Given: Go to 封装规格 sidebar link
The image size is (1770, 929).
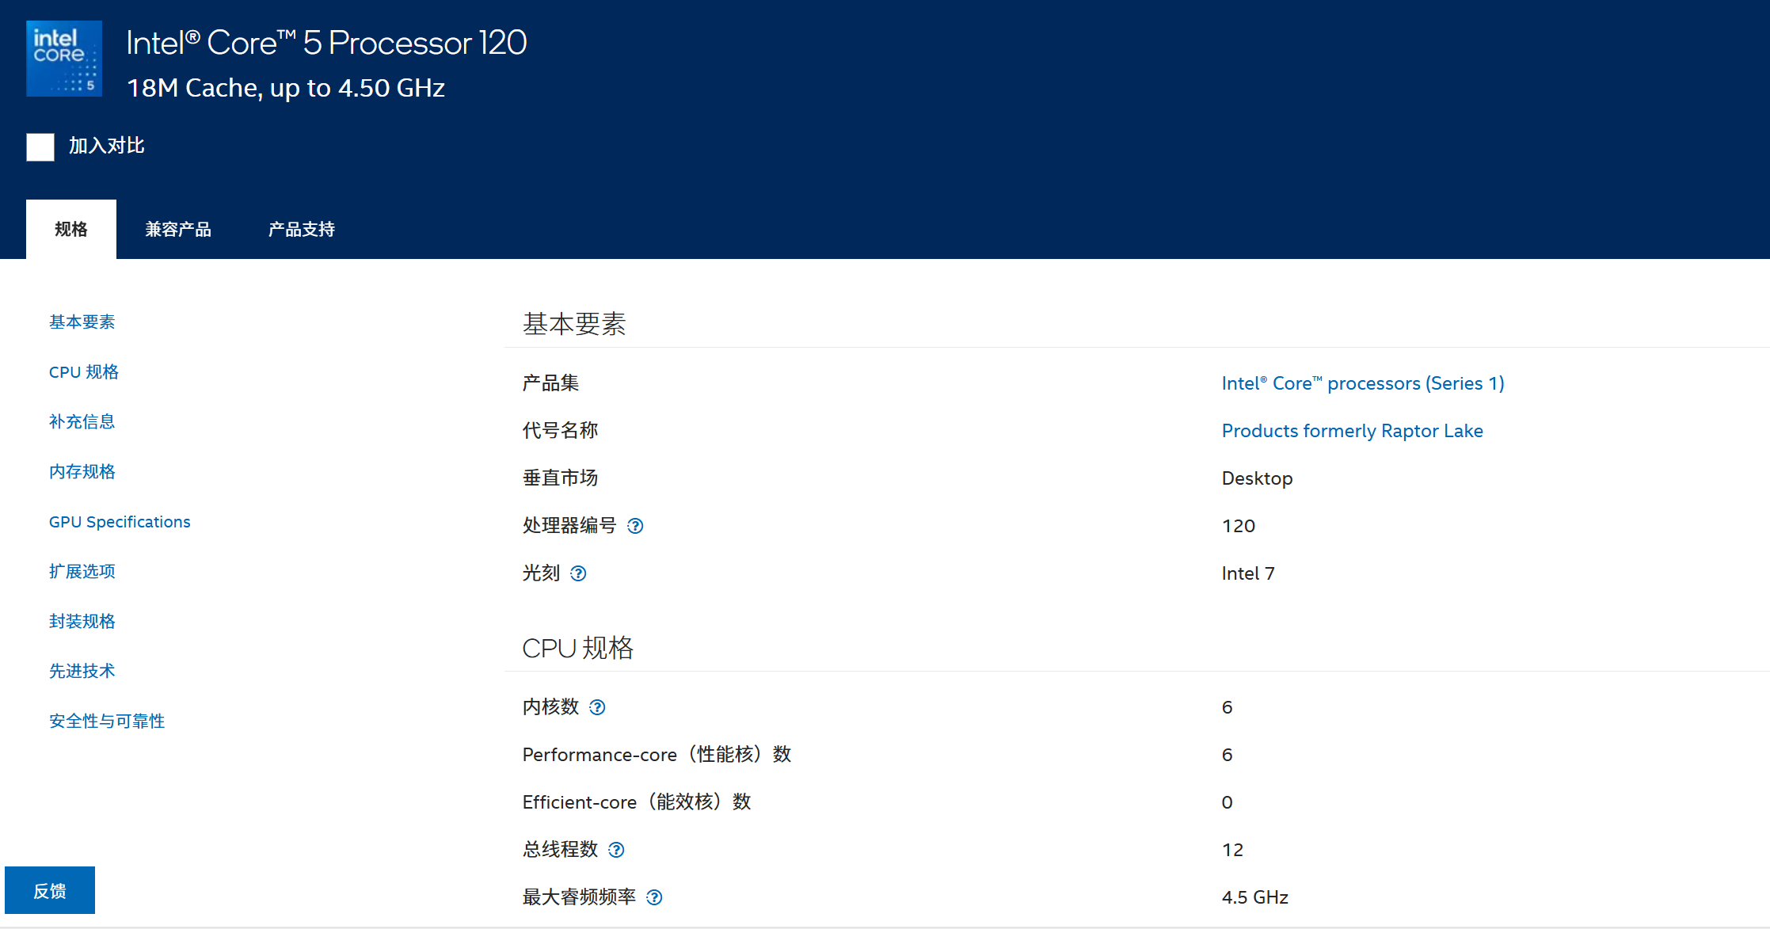Looking at the screenshot, I should pos(82,621).
